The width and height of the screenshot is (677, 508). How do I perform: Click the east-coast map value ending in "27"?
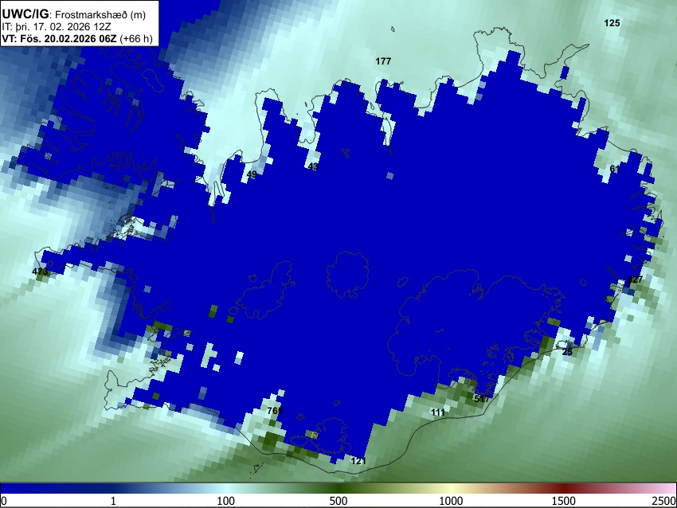tap(635, 279)
